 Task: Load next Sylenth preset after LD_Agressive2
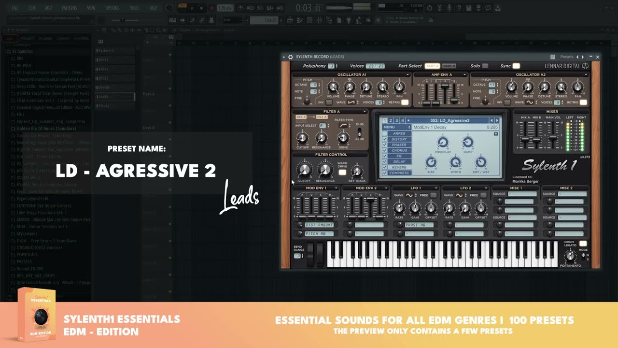[x=497, y=120]
